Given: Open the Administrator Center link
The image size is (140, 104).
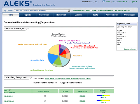Looking at the screenshot, I should tap(105, 11).
